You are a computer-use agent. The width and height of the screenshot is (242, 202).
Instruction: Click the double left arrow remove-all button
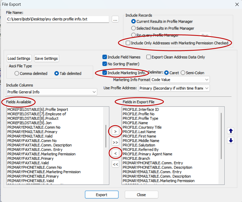point(115,164)
